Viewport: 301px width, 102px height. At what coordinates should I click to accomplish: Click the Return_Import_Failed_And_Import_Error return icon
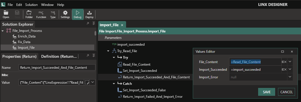(120, 97)
